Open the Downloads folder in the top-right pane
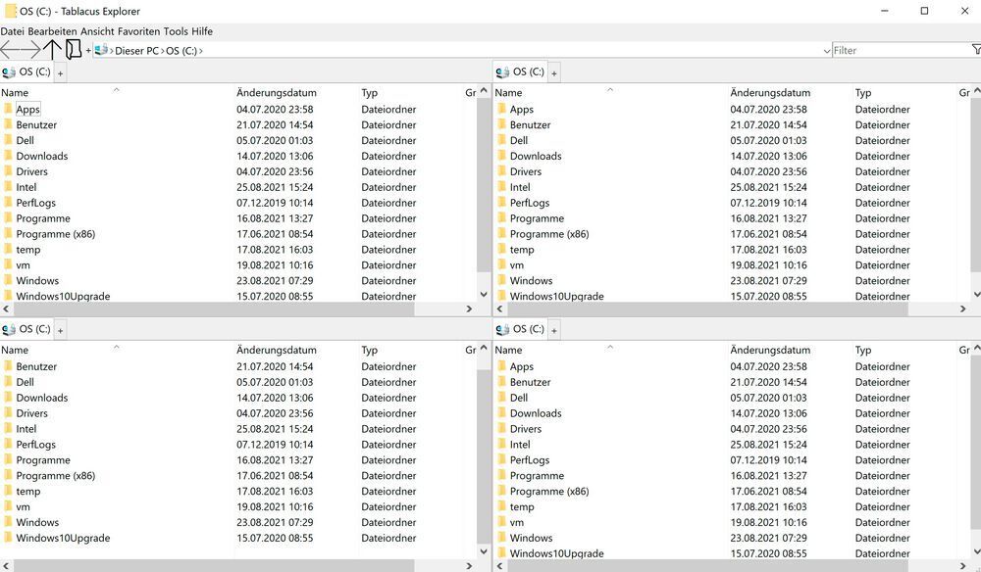981x572 pixels. (536, 156)
